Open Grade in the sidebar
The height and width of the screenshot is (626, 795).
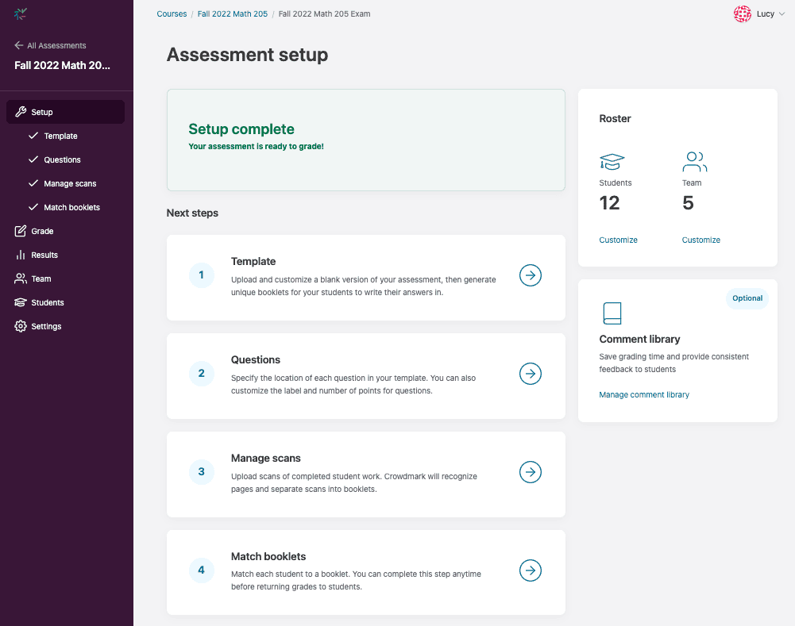(42, 231)
